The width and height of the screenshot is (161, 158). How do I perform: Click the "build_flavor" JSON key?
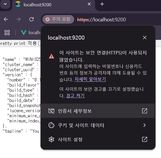click(23, 85)
